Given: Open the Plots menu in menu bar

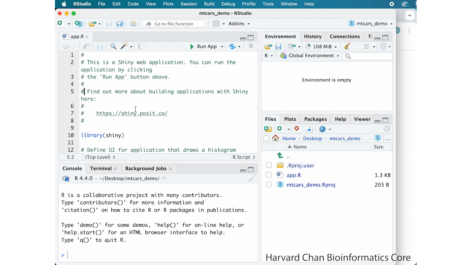Looking at the screenshot, I should pos(168,4).
